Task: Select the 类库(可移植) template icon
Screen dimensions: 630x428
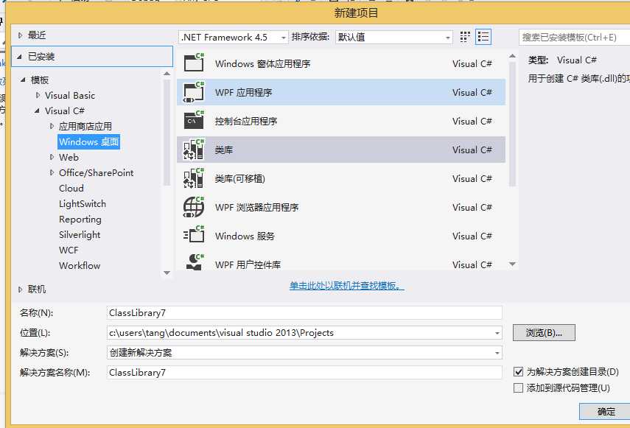Action: point(194,178)
